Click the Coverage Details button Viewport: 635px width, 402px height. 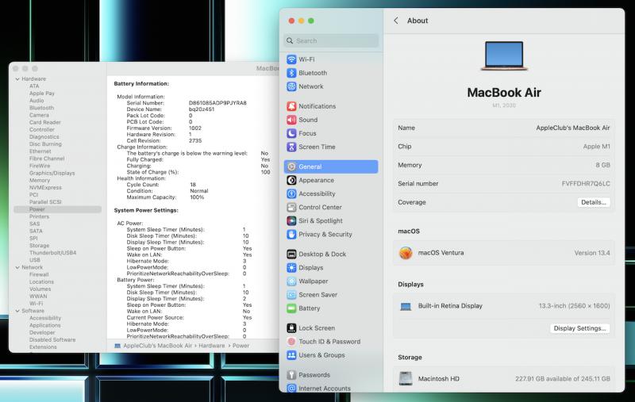pos(593,202)
